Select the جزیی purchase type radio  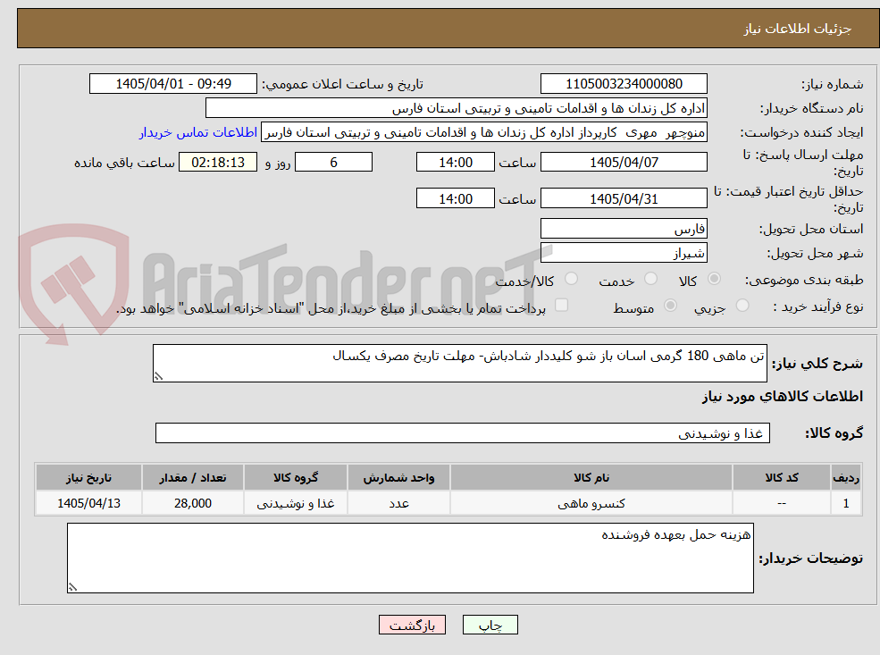point(742,306)
